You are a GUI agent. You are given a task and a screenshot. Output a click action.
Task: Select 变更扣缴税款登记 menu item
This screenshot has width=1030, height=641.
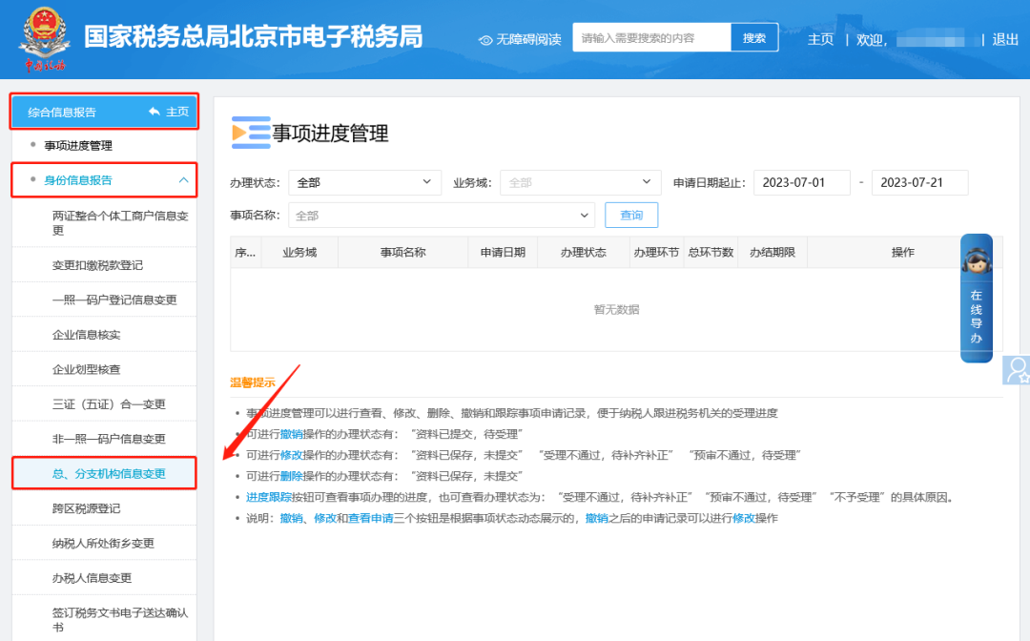click(97, 265)
